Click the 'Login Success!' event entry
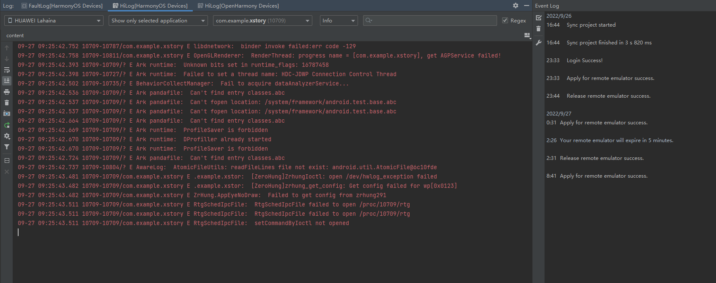The image size is (716, 283). pyautogui.click(x=585, y=60)
